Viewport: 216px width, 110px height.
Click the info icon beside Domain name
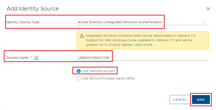coord(36,58)
